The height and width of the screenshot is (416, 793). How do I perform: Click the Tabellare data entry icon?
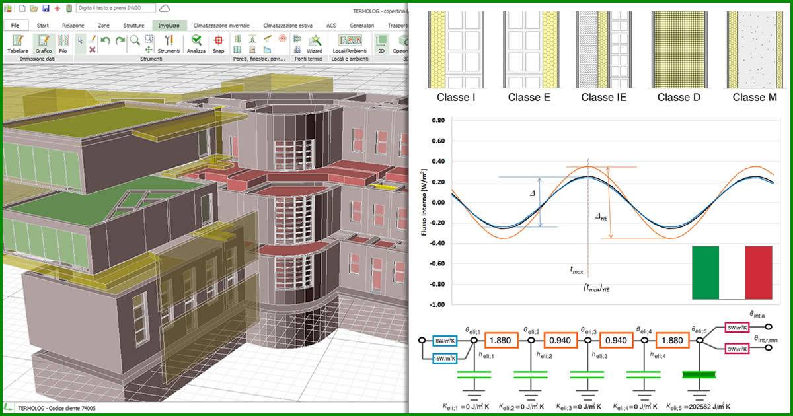[x=17, y=44]
